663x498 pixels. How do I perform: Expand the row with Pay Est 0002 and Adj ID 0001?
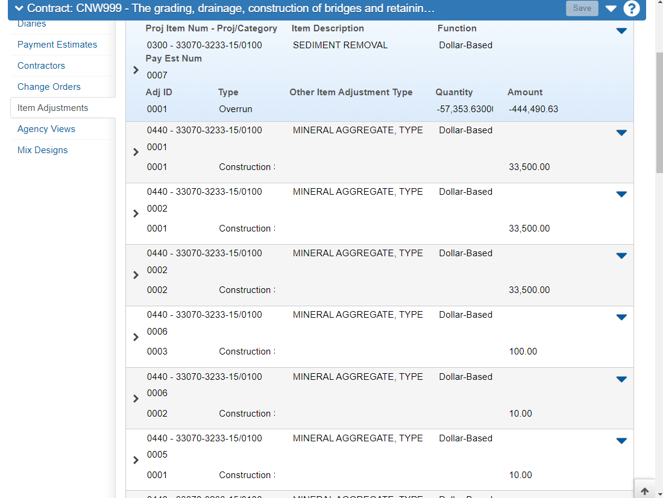point(136,213)
